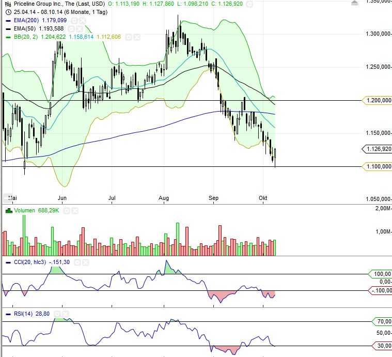Click BB middle band value 1.158,614
This screenshot has height=357, width=392.
[x=81, y=37]
